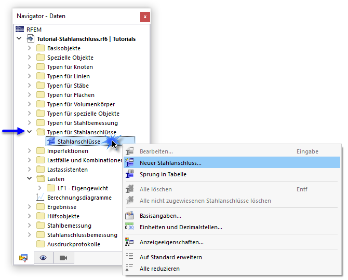The image size is (348, 280).
Task: Choose Neuer Stahlanschluss... from context menu
Action: (232, 162)
